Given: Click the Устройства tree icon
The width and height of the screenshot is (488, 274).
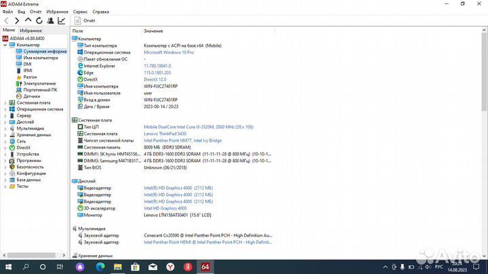Looking at the screenshot, I should (x=12, y=154).
